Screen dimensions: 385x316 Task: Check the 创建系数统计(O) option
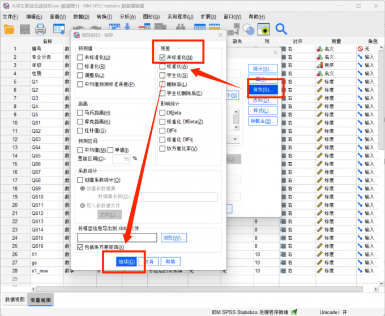[80, 180]
